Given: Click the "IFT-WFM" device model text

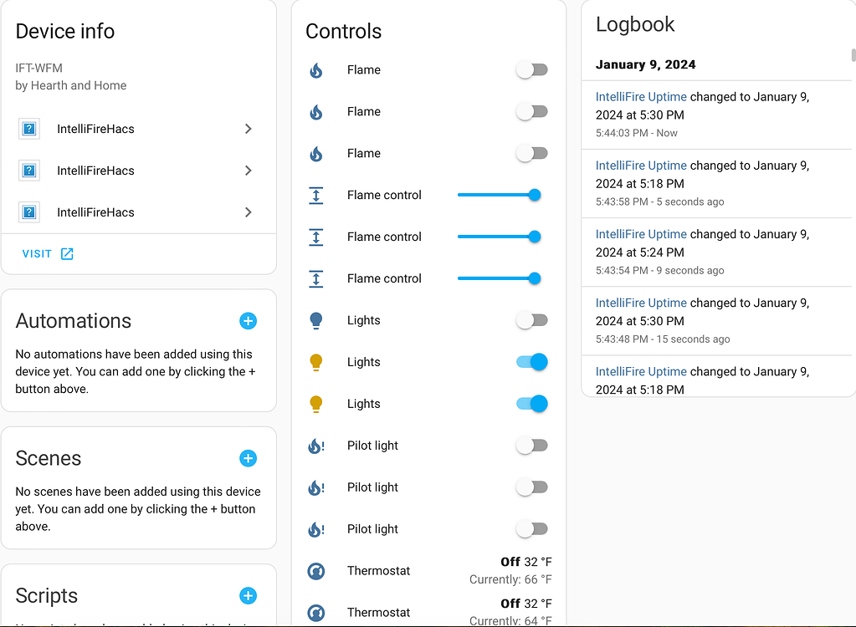Looking at the screenshot, I should (x=38, y=69).
